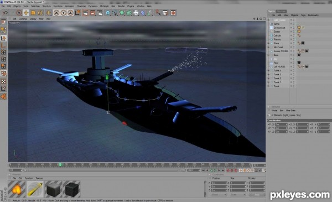332x202 pixels.
Task: Click the go to end button
Action: pyautogui.click(x=223, y=170)
